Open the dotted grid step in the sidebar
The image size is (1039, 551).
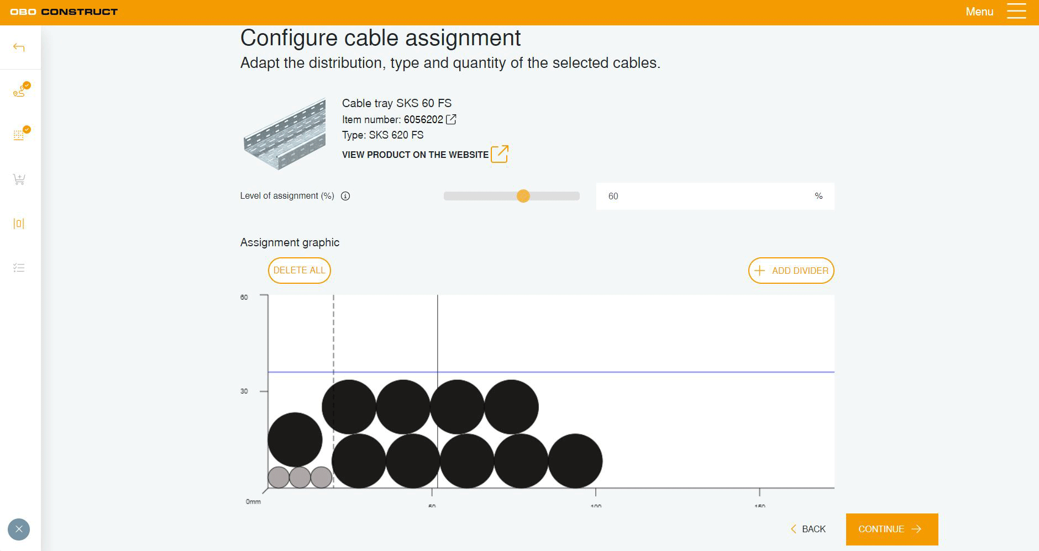click(19, 135)
